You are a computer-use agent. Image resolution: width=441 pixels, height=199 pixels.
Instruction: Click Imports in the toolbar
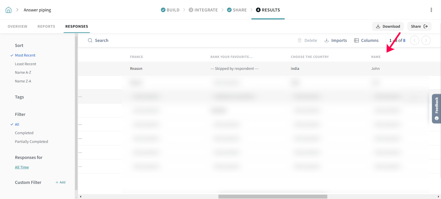[x=336, y=40]
